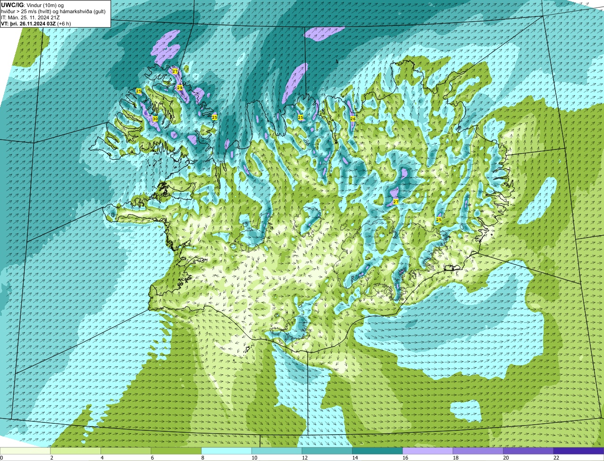The height and width of the screenshot is (461, 604).
Task: Click the color scale tick label '22'
Action: (556, 458)
